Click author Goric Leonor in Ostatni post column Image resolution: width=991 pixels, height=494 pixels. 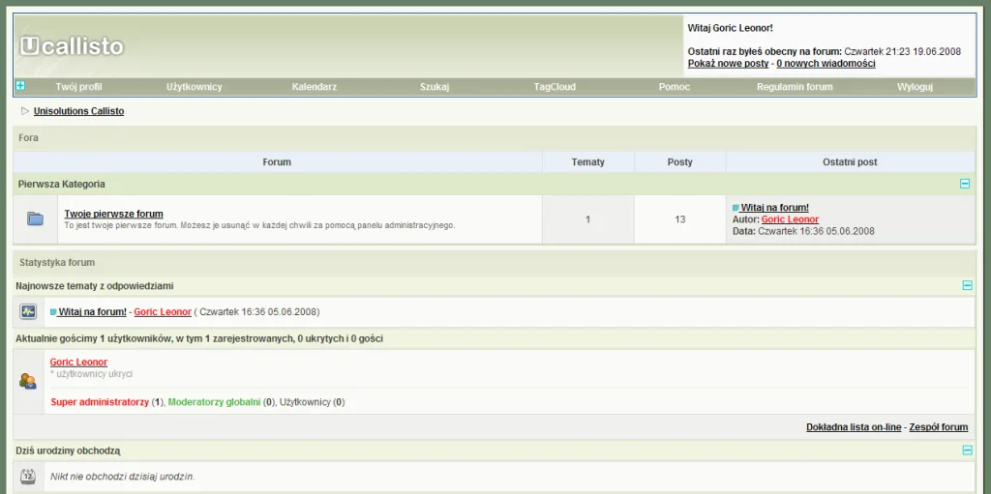pos(790,219)
